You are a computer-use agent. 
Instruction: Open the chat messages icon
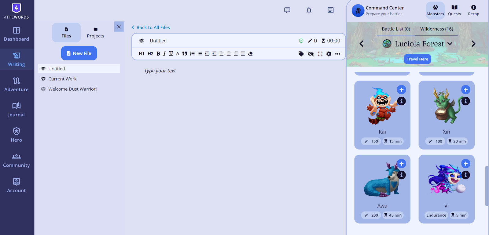coord(287,10)
